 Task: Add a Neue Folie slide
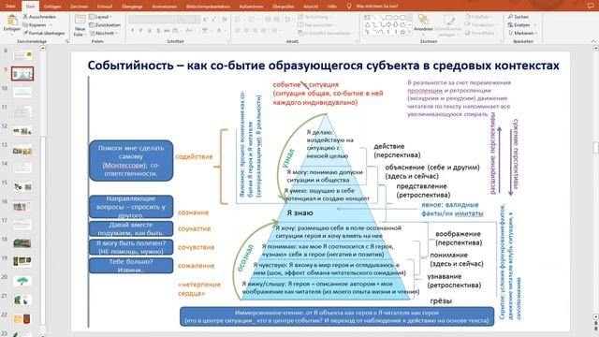point(80,25)
